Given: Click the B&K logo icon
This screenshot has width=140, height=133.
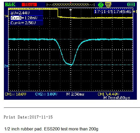Looking at the screenshot, I should (10, 4).
